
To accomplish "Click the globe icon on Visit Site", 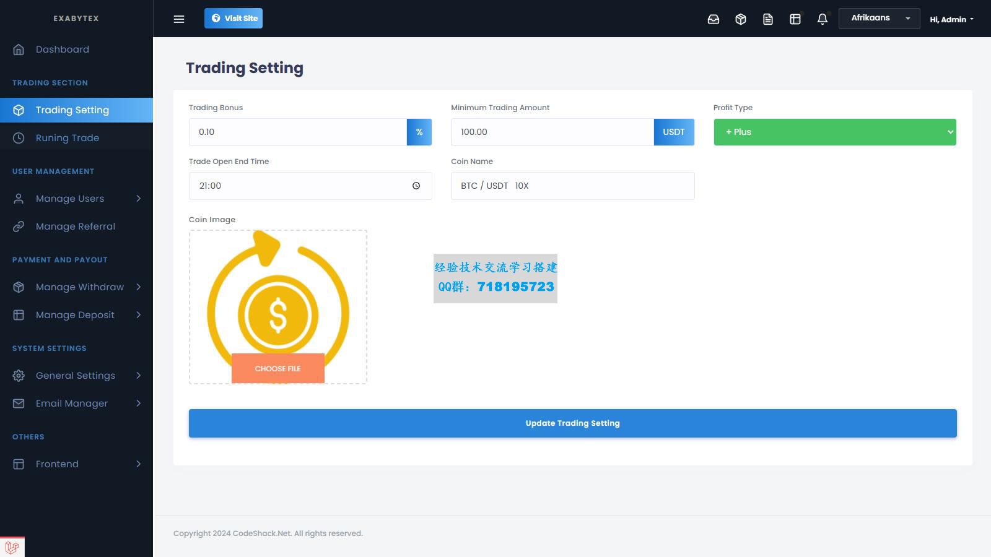I will point(216,18).
